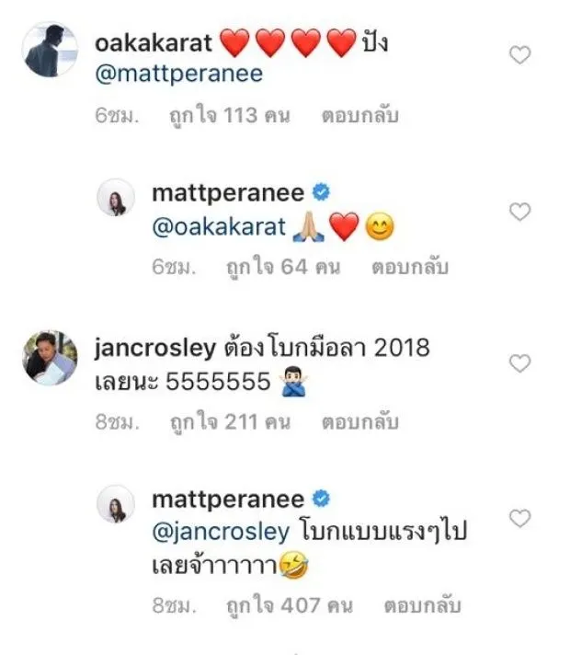The width and height of the screenshot is (570, 655).
Task: Reply to jancrosley's comment via ตอบกลับ
Action: 360,422
